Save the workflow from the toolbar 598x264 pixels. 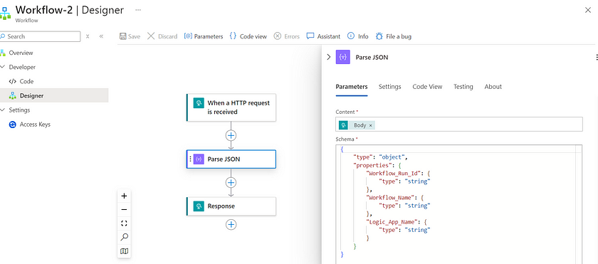click(130, 36)
